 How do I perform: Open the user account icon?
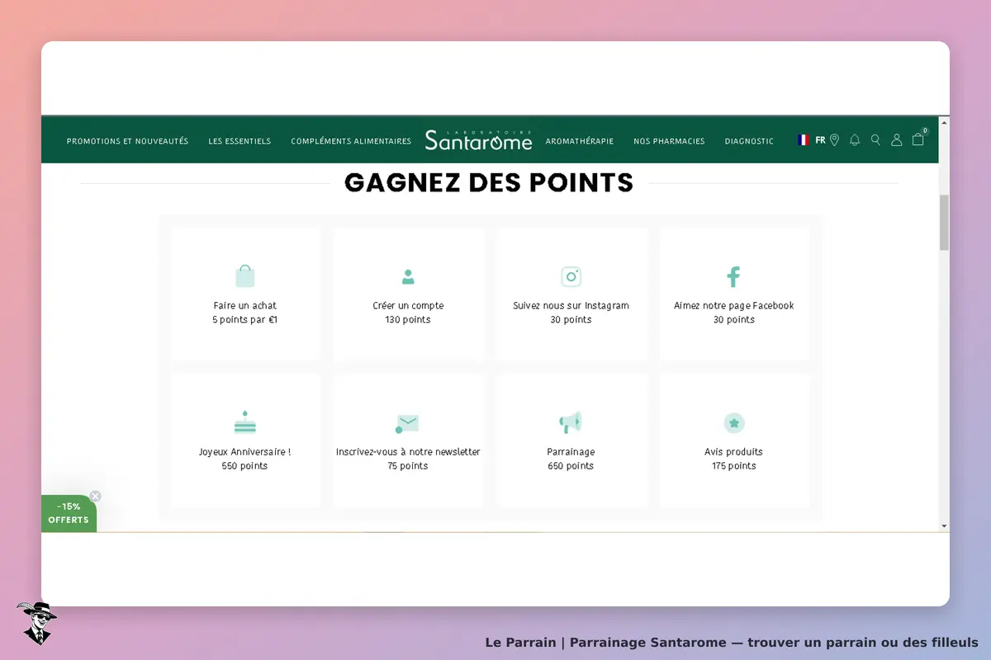[x=896, y=140]
